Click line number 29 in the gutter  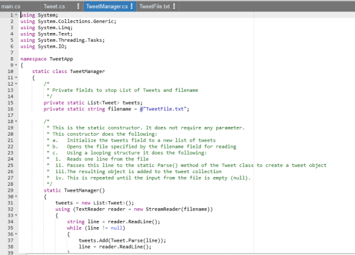[10, 190]
